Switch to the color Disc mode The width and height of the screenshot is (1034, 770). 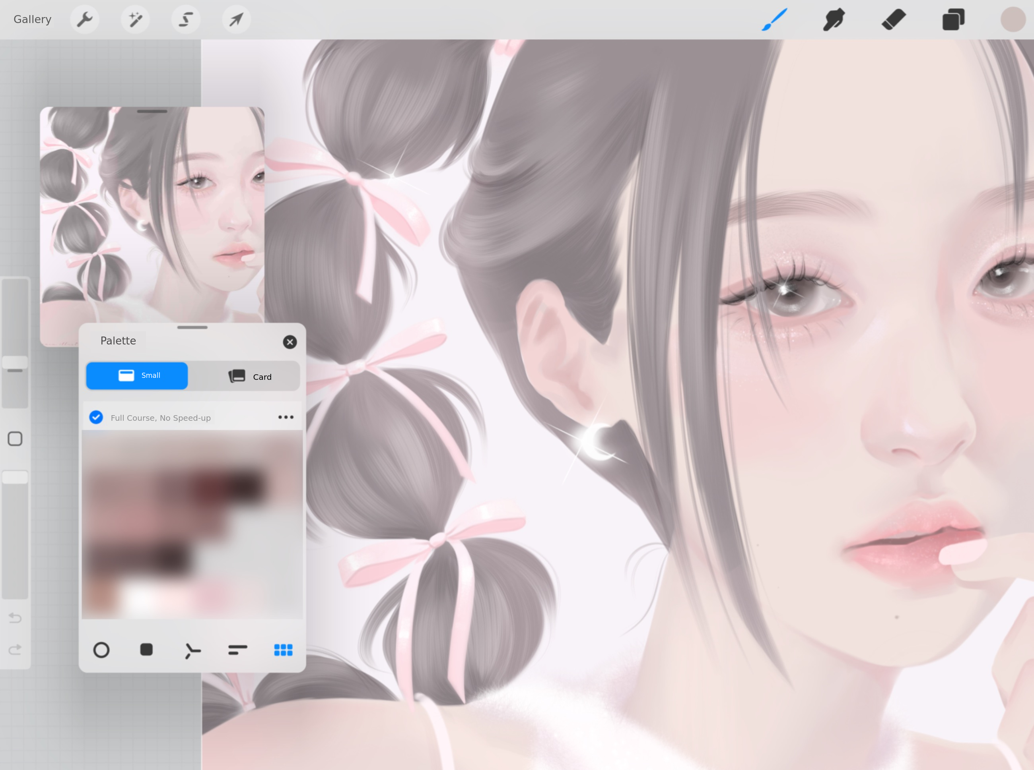[x=101, y=650]
